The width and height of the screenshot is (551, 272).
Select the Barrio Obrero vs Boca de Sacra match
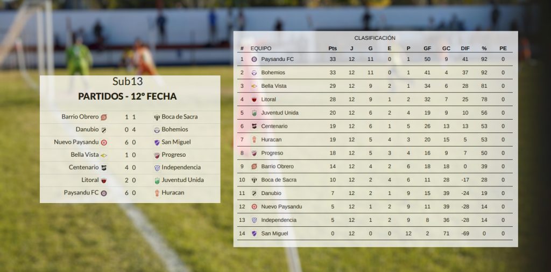click(130, 117)
